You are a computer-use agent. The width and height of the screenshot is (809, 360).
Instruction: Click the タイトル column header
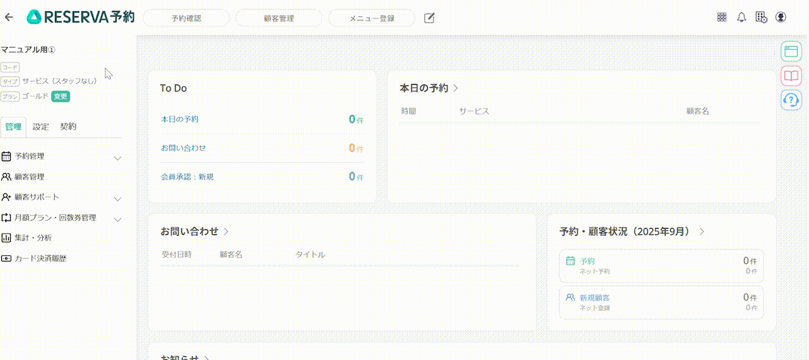(x=310, y=255)
